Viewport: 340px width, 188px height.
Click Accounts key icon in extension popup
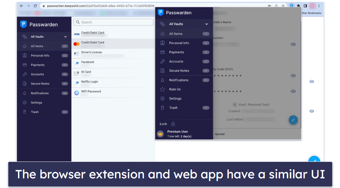click(162, 62)
